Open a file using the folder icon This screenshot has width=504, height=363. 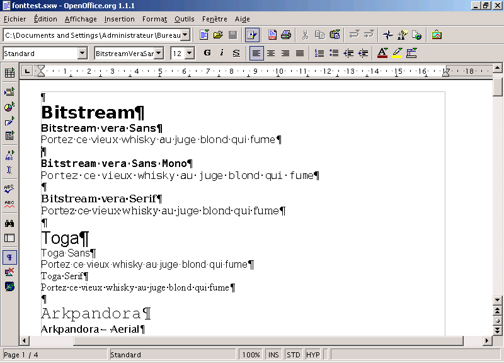tap(218, 35)
